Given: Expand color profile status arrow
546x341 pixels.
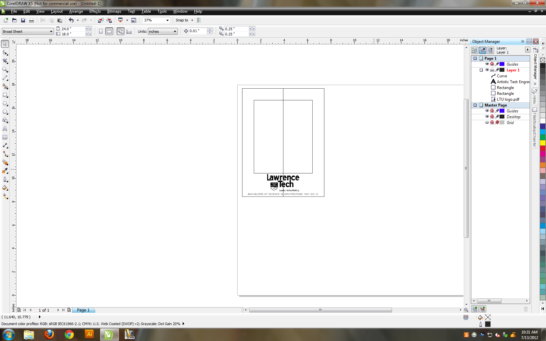Looking at the screenshot, I should (183, 324).
